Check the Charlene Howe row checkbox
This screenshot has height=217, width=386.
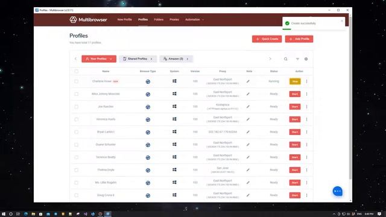77,81
